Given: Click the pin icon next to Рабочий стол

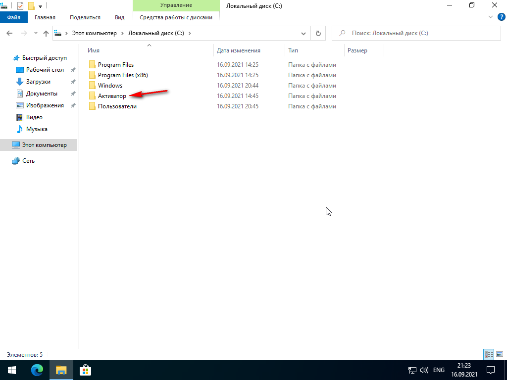Looking at the screenshot, I should click(x=73, y=70).
